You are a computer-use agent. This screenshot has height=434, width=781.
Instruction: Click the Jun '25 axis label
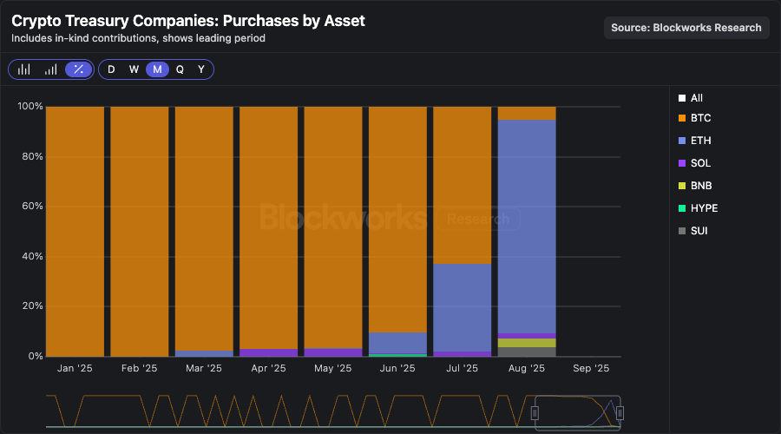pos(397,368)
